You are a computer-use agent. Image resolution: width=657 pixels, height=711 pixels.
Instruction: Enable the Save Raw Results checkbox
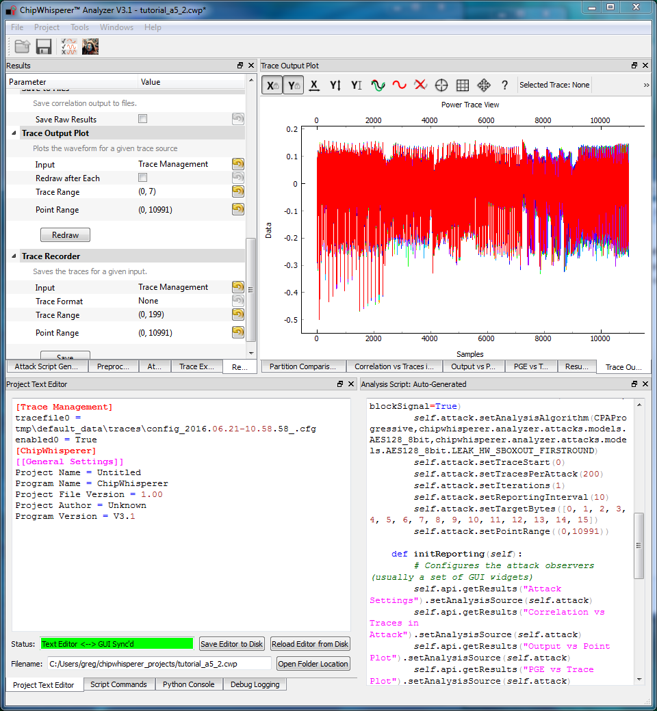[x=143, y=119]
